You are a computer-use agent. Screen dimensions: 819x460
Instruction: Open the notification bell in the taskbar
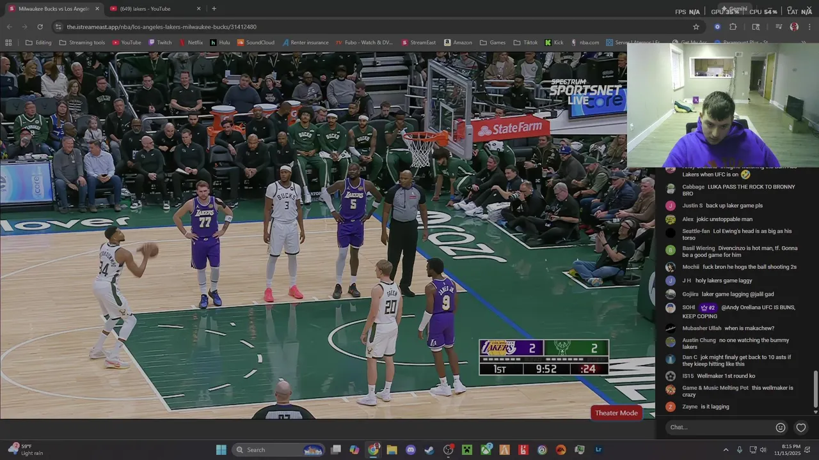click(809, 450)
